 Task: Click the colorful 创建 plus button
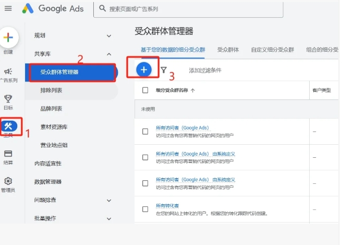click(x=8, y=38)
